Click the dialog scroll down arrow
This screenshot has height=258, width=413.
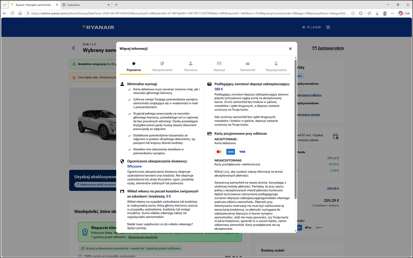coord(296,231)
